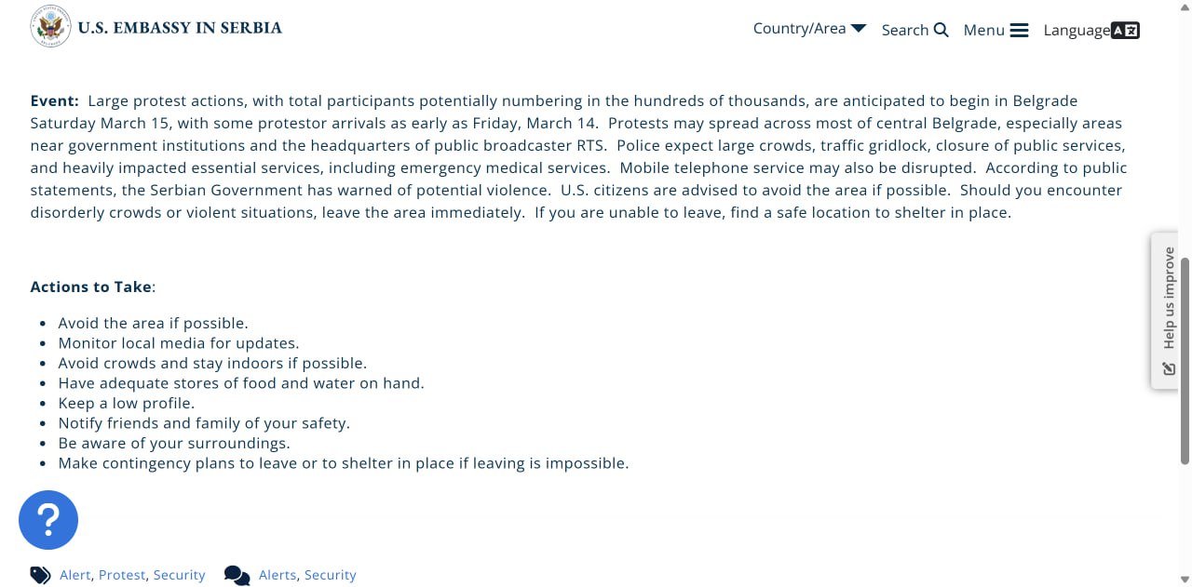Viewport: 1192px width, 587px height.
Task: Open the Country/Area selector
Action: click(799, 29)
